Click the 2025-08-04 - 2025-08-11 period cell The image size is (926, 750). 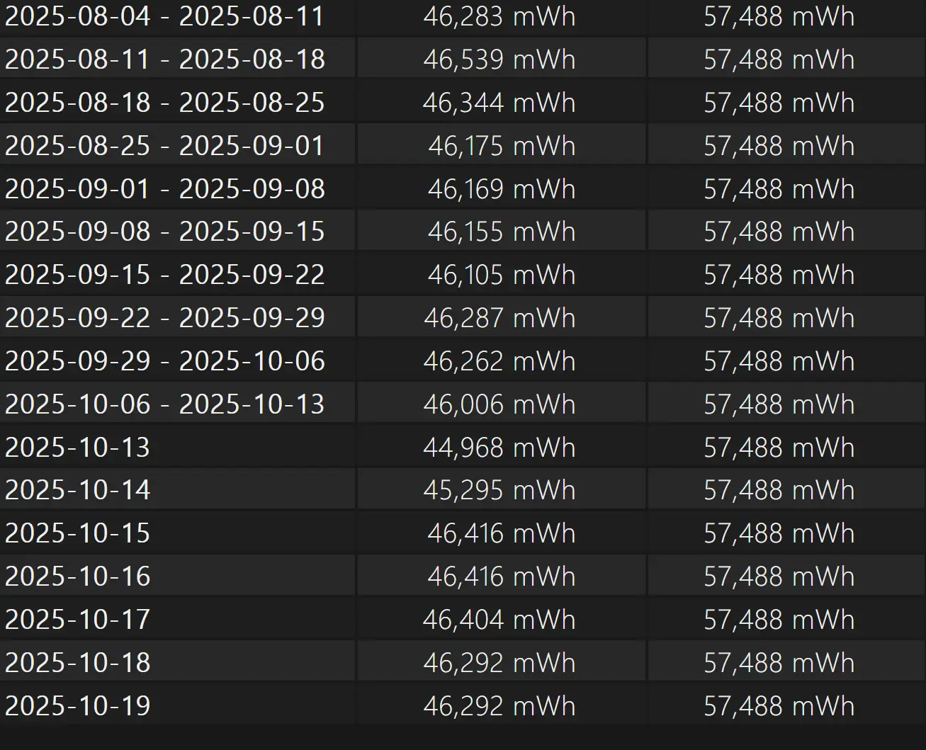click(x=164, y=16)
